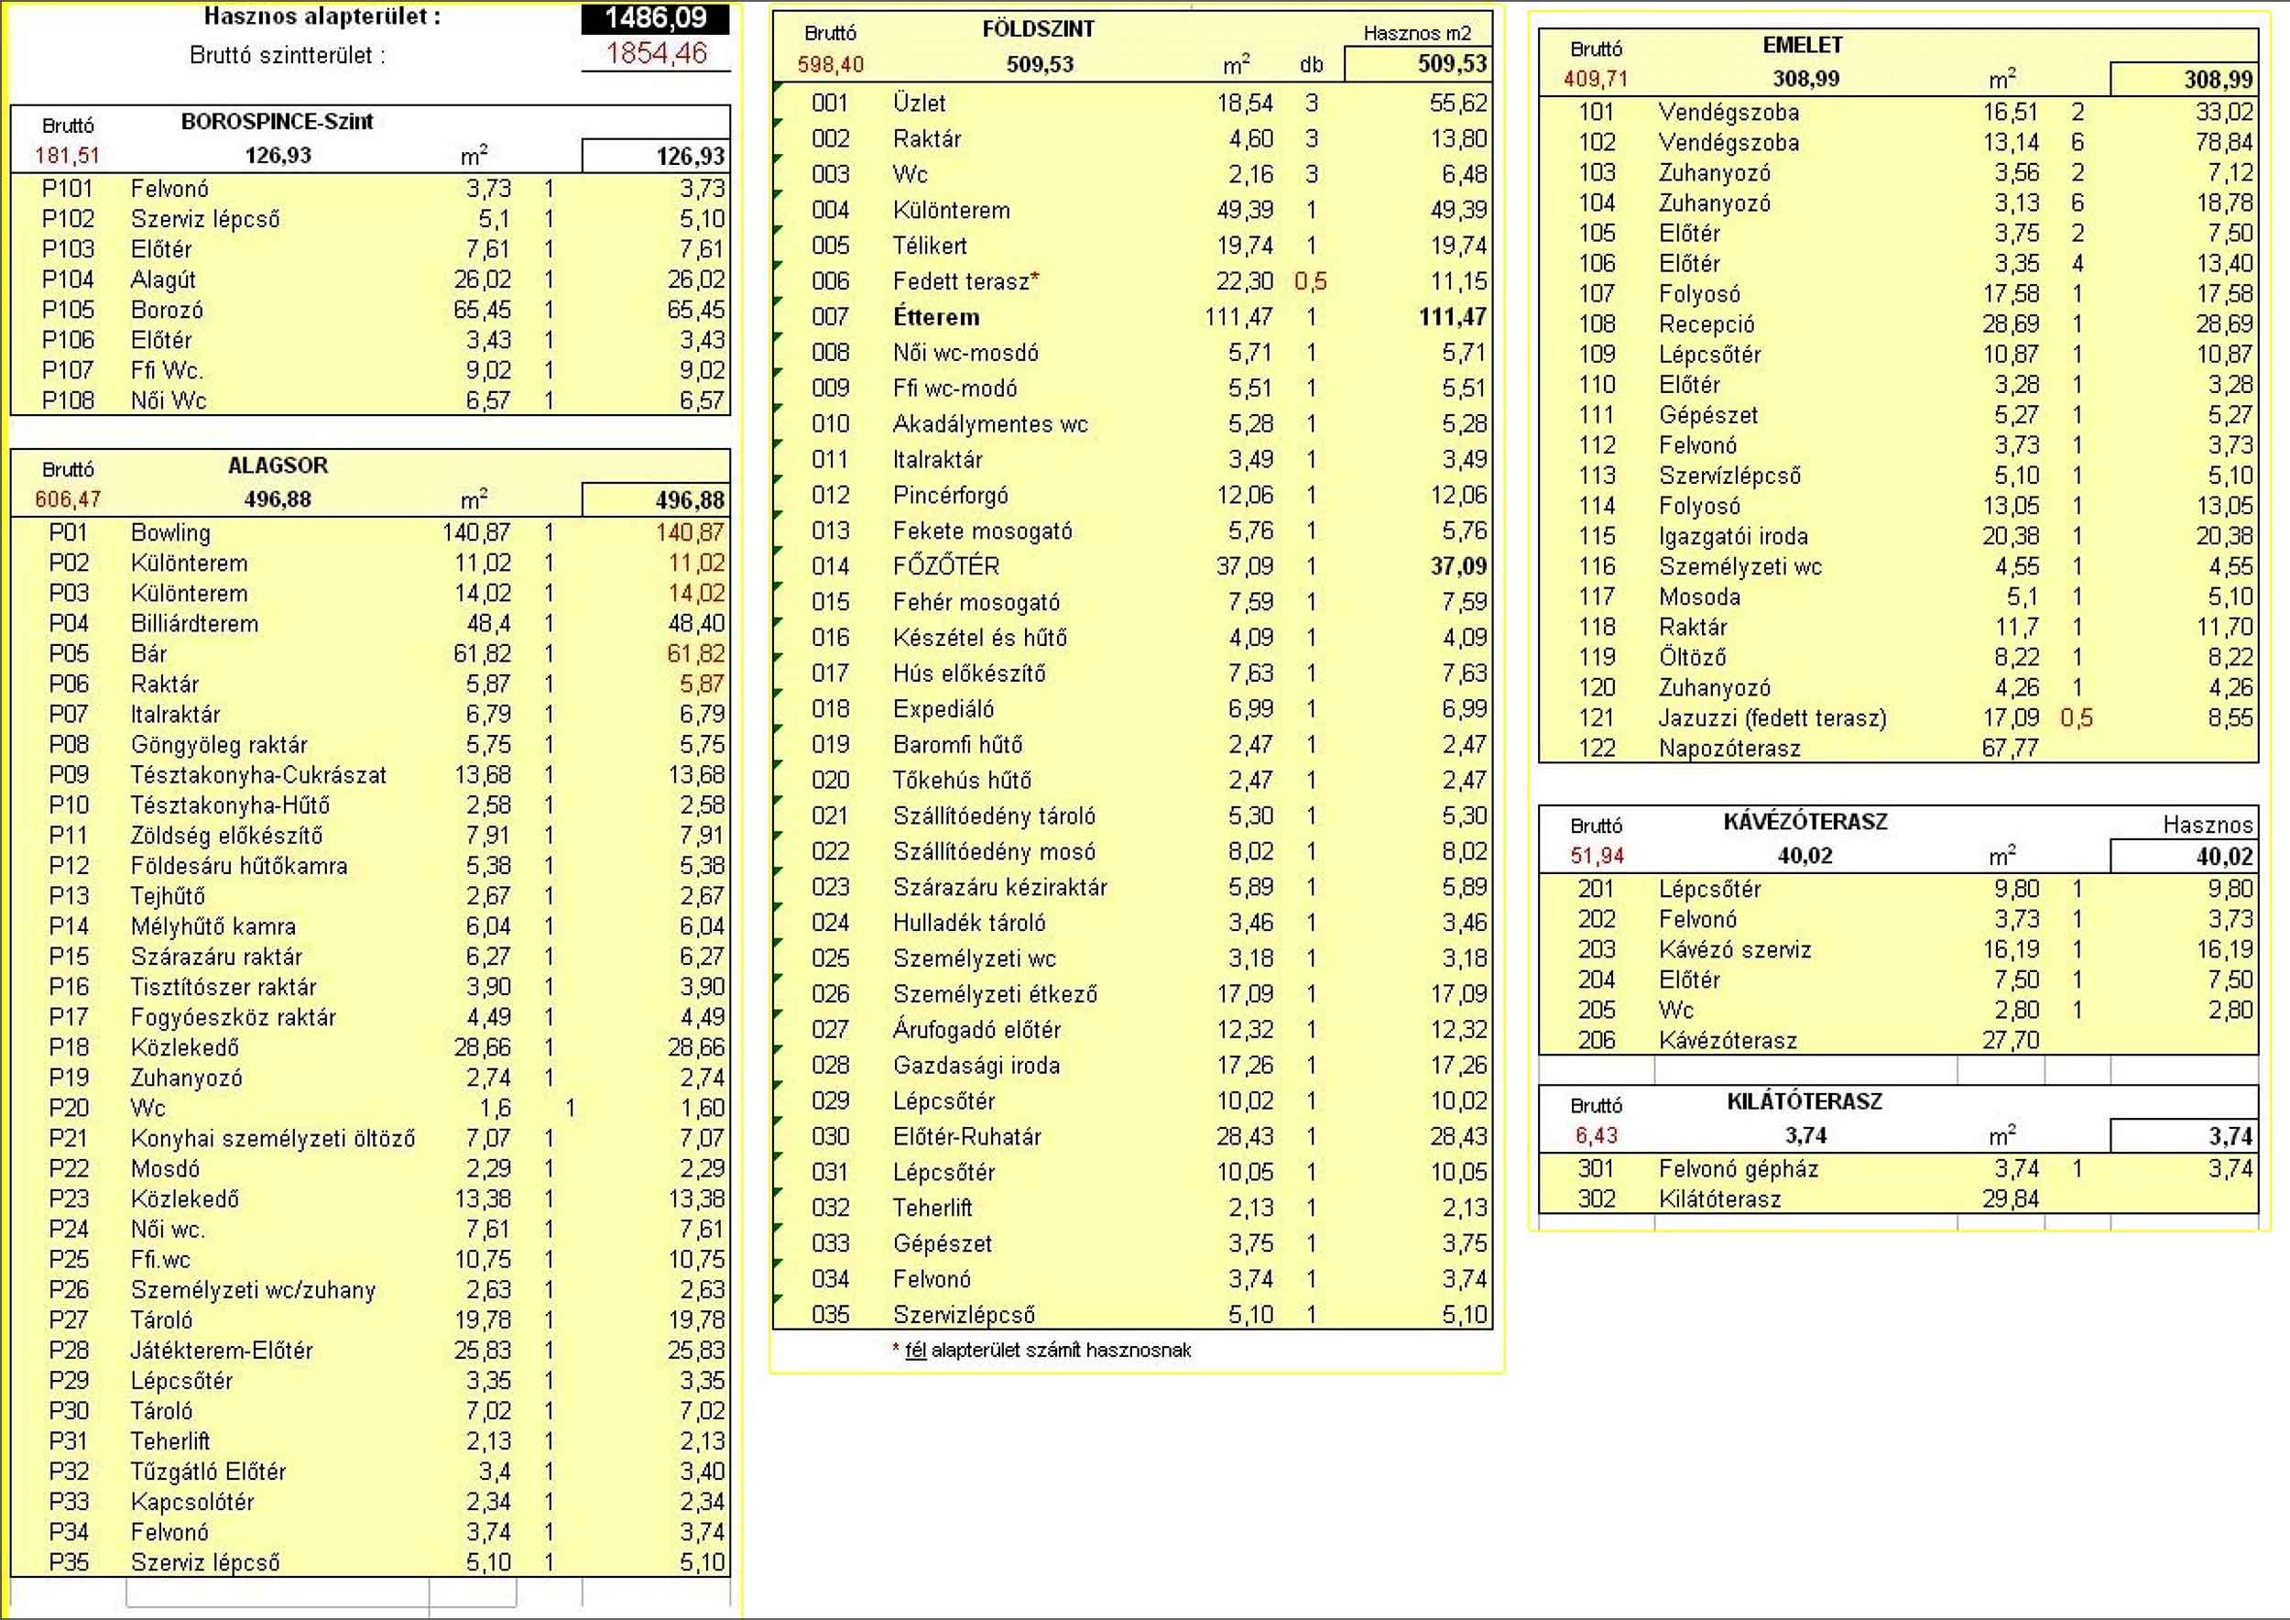The image size is (2290, 1620).
Task: Click the P104 Alagút room name
Action: tap(162, 280)
